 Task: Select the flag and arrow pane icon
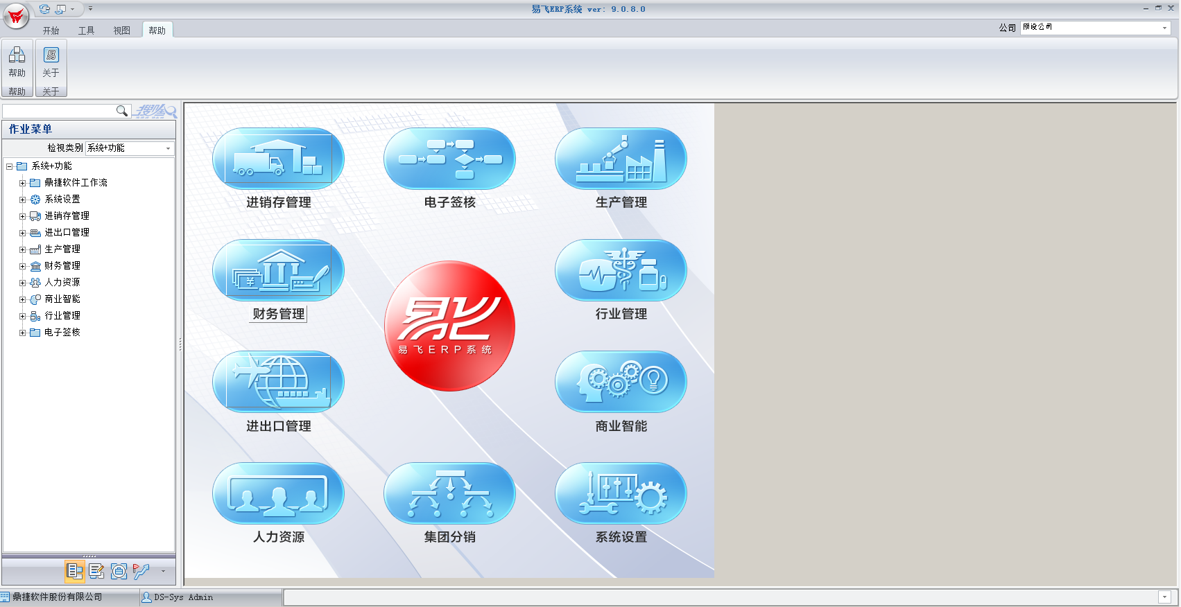point(141,571)
